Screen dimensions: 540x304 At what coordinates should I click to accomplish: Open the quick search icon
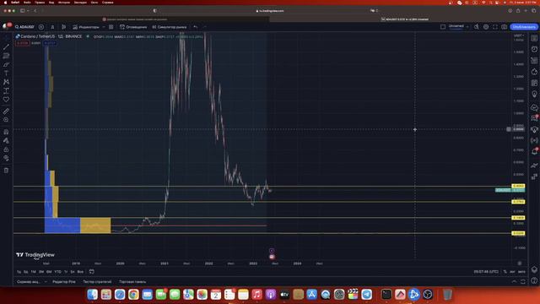[x=476, y=26]
